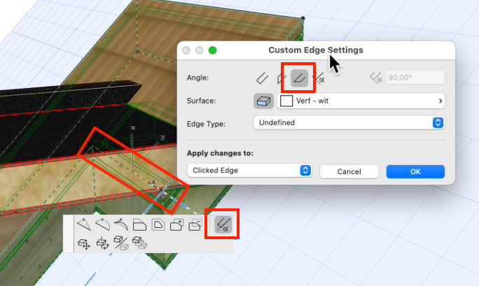479x286 pixels.
Task: Choose the Rotate pet palette command
Action: 103,243
